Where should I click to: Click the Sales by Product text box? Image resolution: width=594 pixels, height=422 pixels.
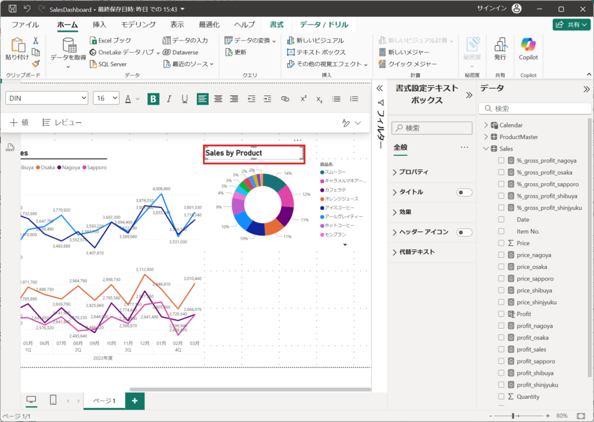click(x=254, y=154)
